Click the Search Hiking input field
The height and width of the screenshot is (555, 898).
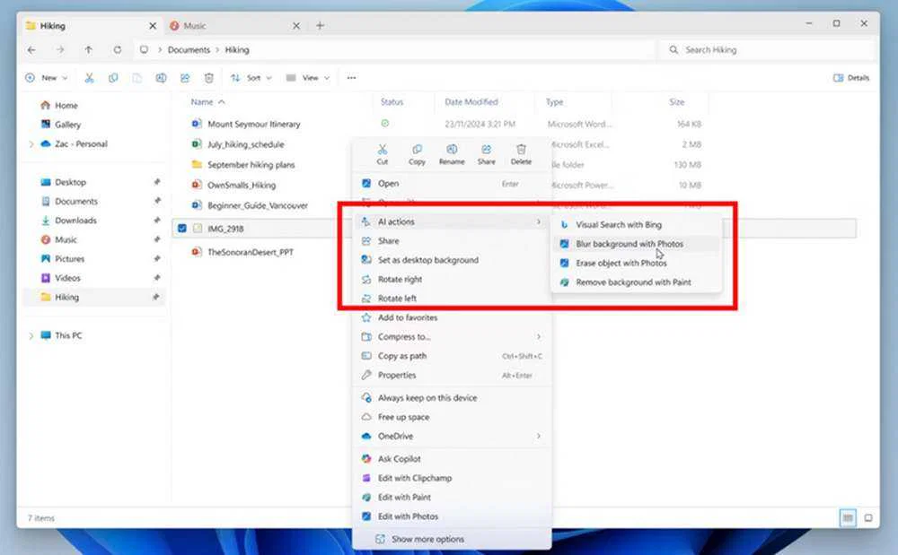tap(768, 49)
